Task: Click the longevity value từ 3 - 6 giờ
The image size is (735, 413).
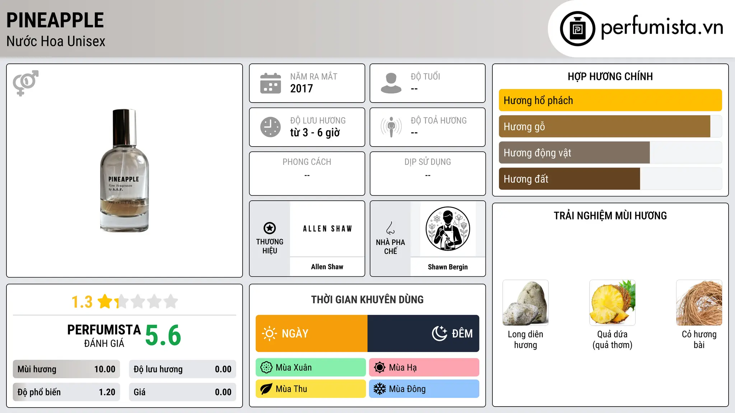Action: tap(315, 133)
